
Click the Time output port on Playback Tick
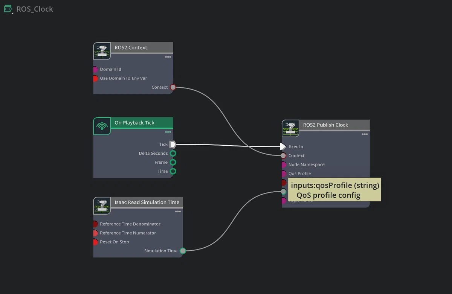pos(173,171)
